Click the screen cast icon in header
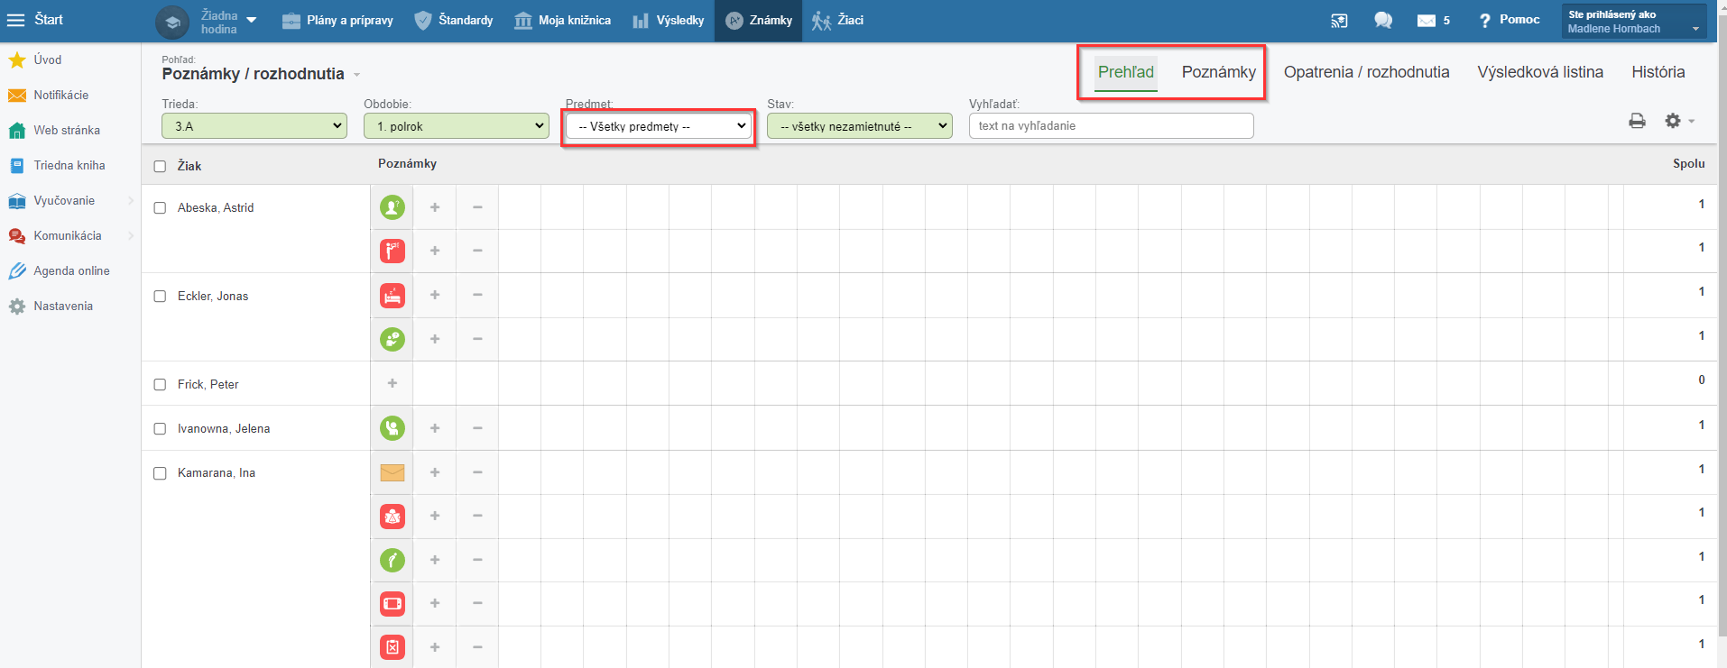This screenshot has width=1727, height=668. [x=1339, y=21]
